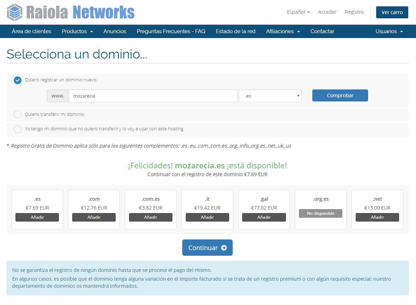The width and height of the screenshot is (416, 305).
Task: Add the .net domain for €13.00
Action: coord(377,217)
